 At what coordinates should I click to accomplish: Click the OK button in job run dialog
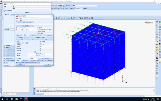(48, 65)
